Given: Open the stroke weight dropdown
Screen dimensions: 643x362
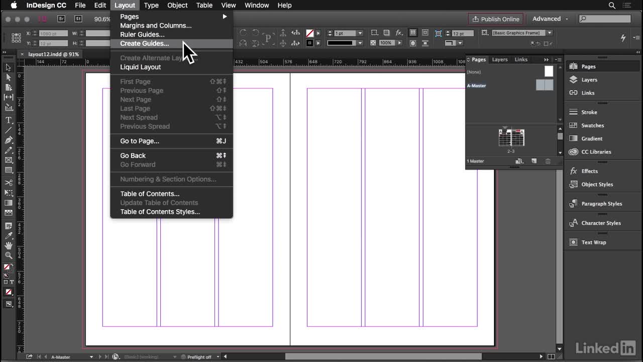Looking at the screenshot, I should point(360,33).
